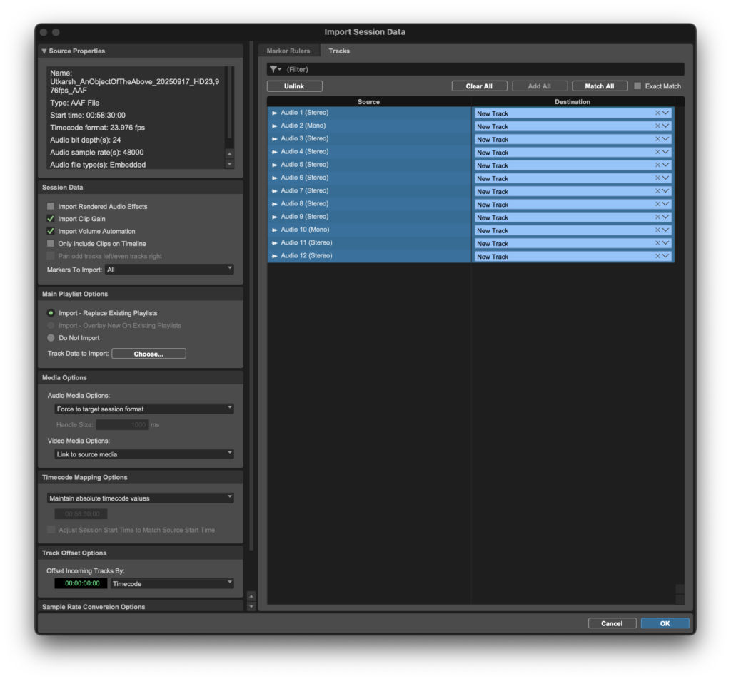Click the Audio 10 (Mono) arrow icon
Screen dimensions: 731x681
[275, 230]
